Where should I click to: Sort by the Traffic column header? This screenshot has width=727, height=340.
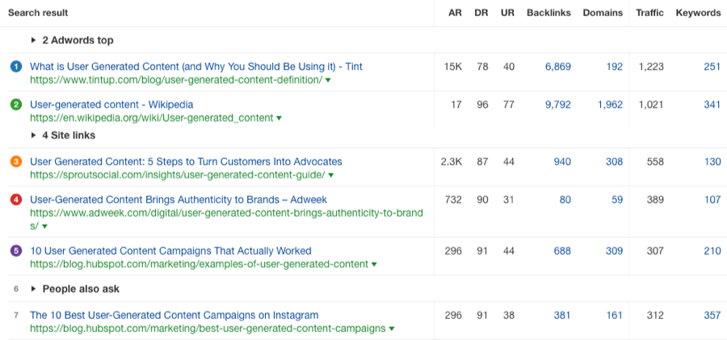649,13
